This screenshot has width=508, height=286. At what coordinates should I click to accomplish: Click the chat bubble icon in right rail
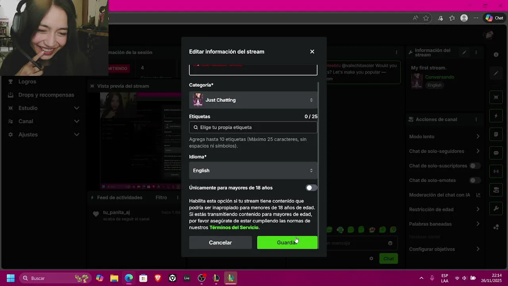496,153
